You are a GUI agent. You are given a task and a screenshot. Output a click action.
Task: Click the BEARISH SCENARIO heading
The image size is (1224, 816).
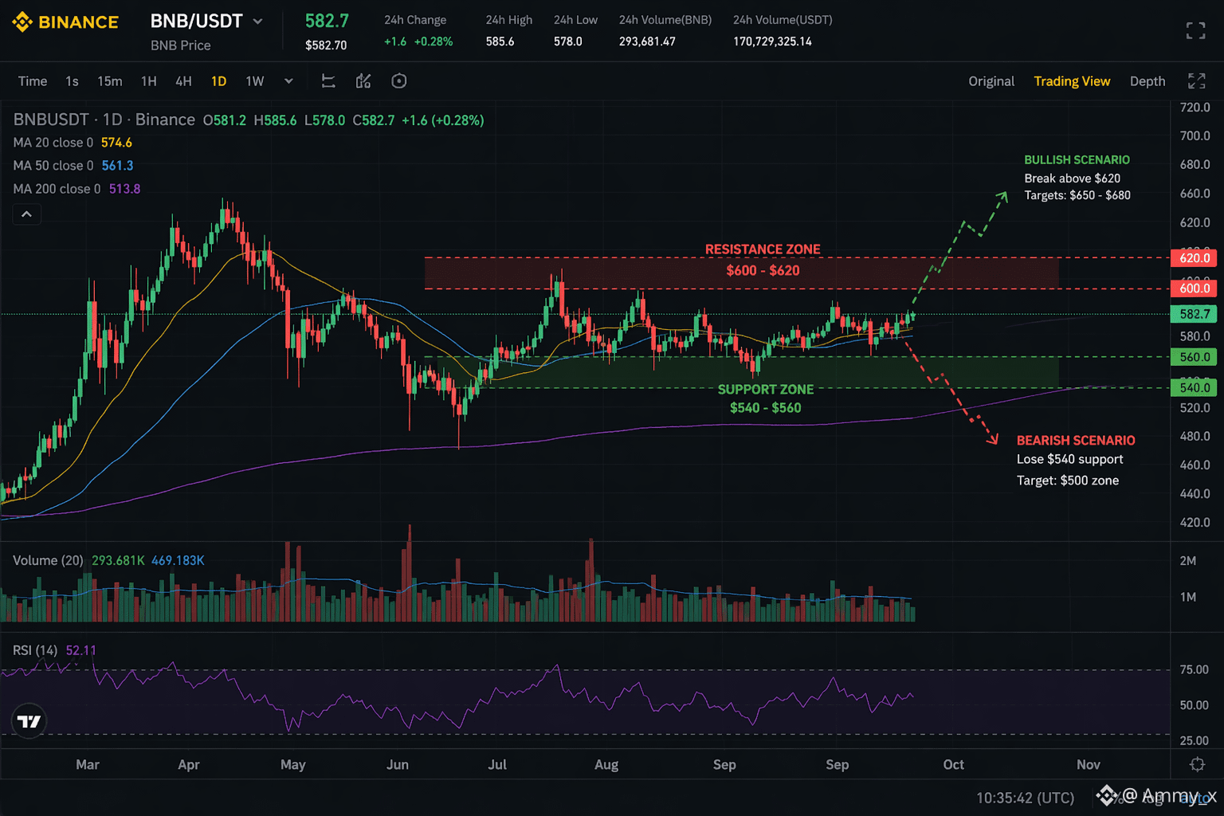1076,441
